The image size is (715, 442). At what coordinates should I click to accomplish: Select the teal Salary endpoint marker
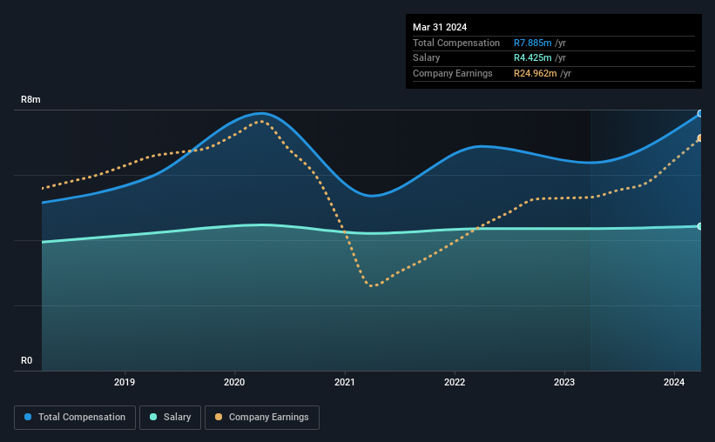point(700,226)
